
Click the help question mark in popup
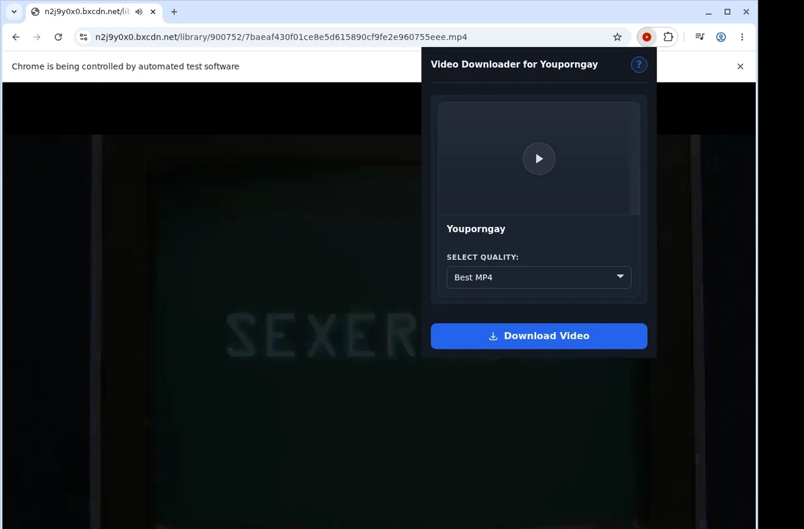639,64
